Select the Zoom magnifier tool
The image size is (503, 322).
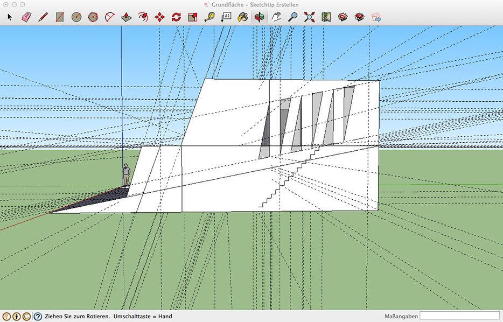click(x=292, y=17)
